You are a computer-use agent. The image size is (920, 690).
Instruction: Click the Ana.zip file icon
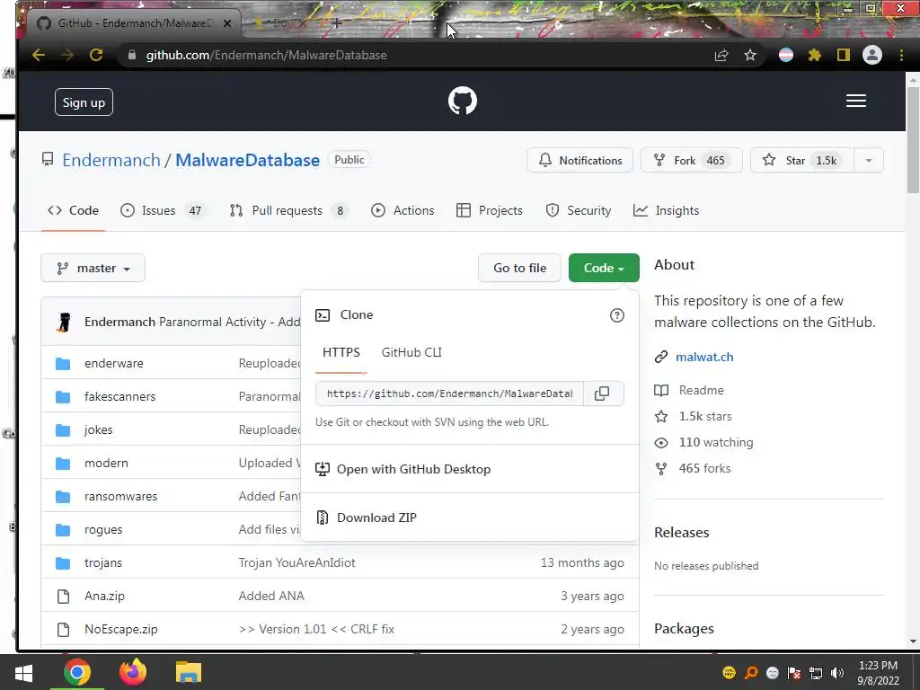[63, 597]
